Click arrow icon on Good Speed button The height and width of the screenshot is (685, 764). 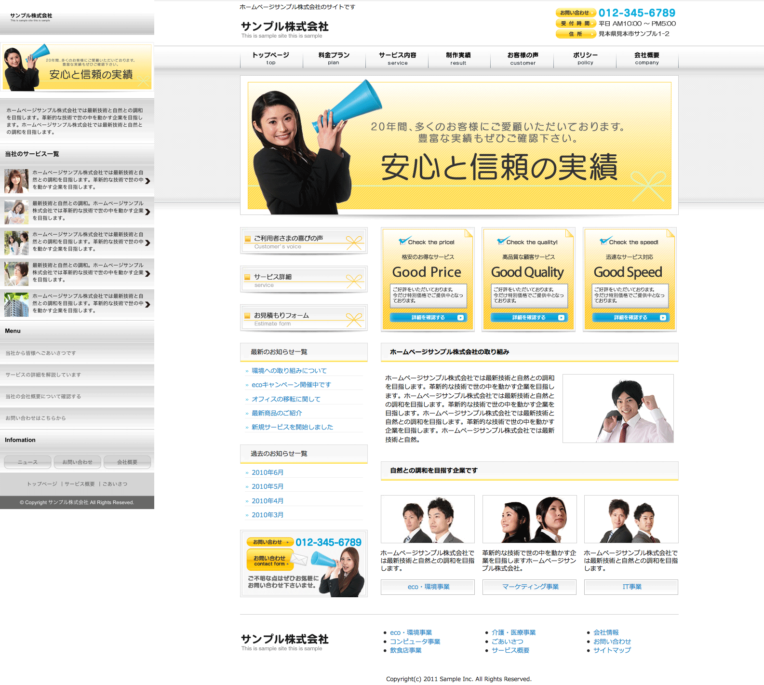coord(663,318)
